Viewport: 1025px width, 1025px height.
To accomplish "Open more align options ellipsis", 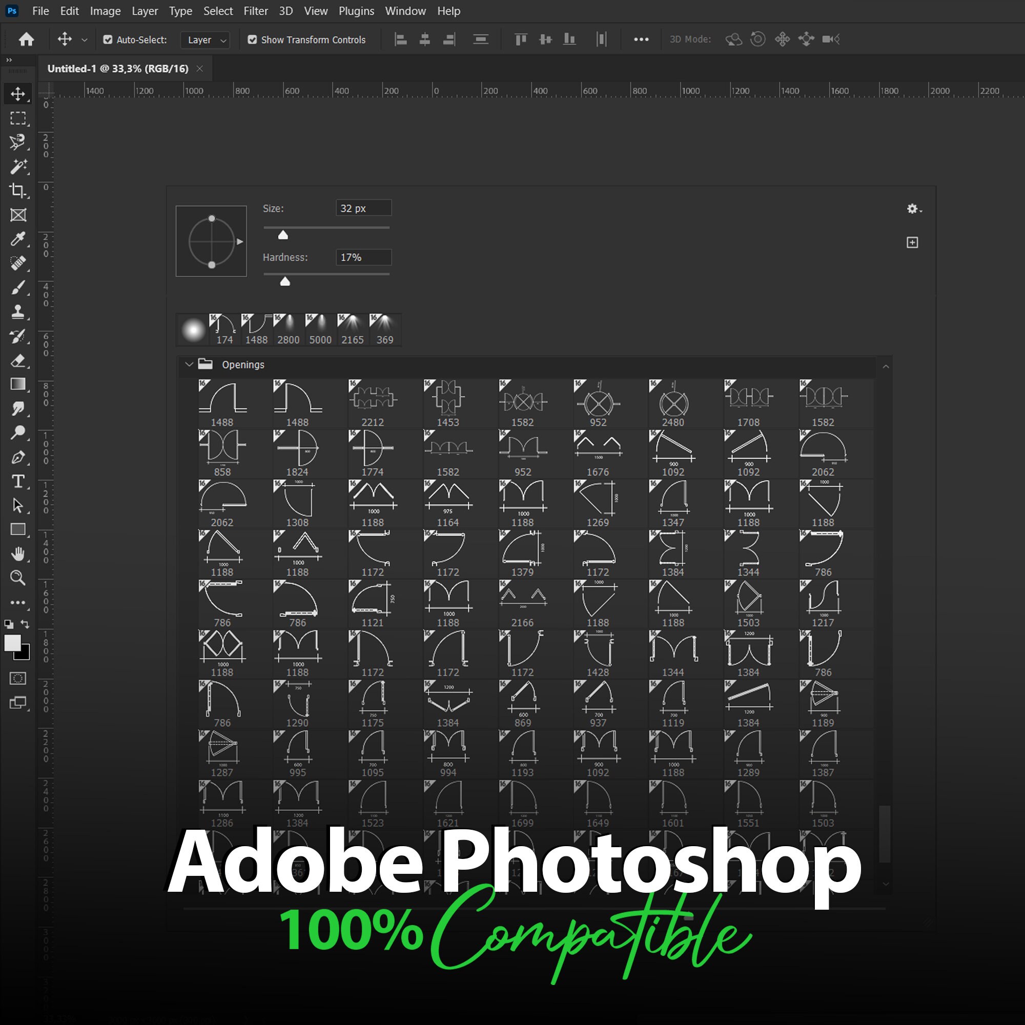I will click(x=641, y=39).
